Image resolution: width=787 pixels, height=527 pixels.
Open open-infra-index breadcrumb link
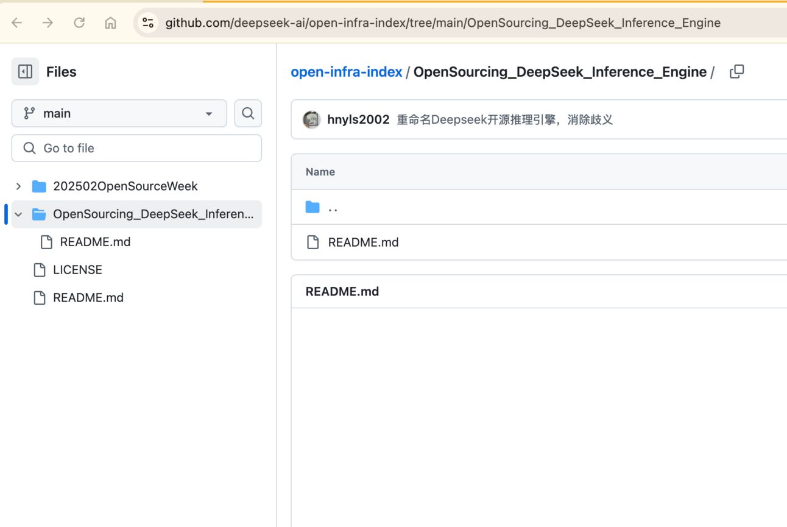[x=347, y=72]
